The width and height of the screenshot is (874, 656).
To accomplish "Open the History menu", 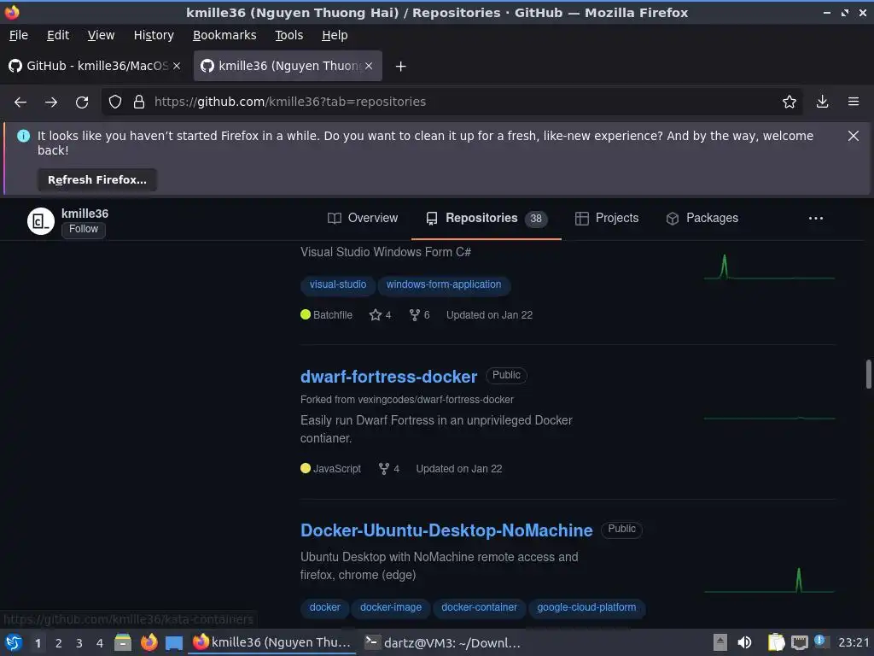I will pos(154,35).
